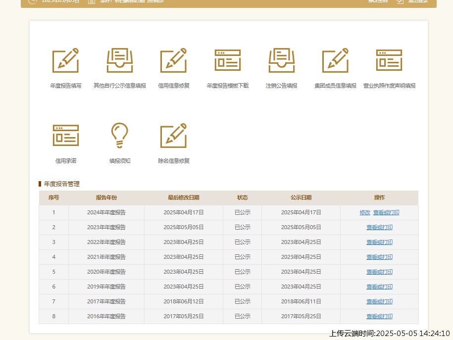Open 年度报告模板下载 icon

tap(228, 60)
